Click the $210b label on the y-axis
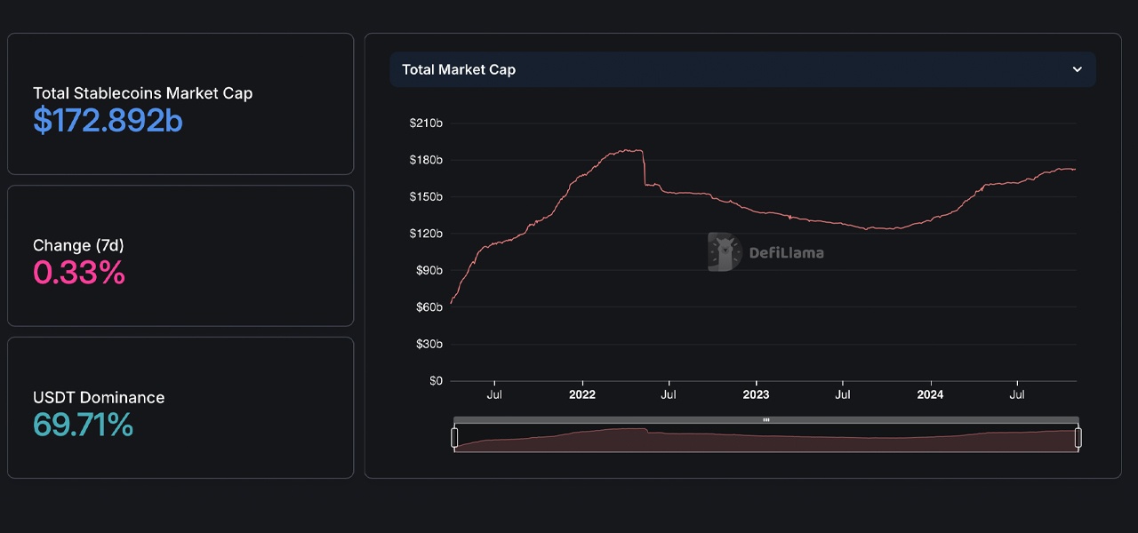 (426, 123)
